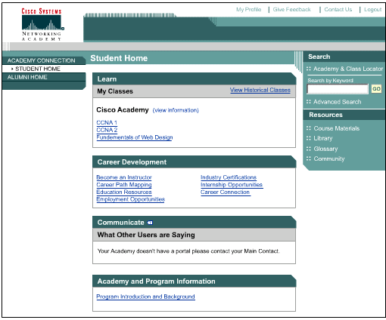Open the CCNA 2 class
This screenshot has width=386, height=320.
pos(107,130)
